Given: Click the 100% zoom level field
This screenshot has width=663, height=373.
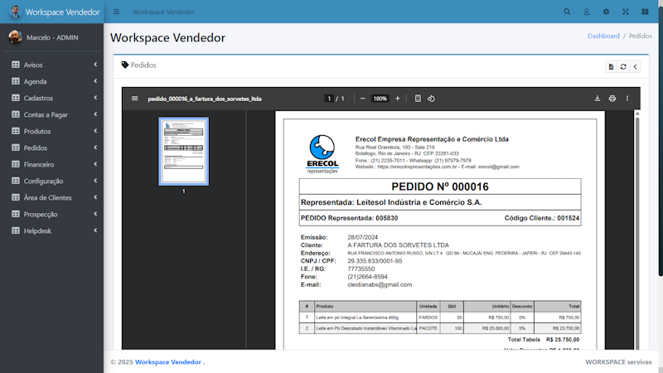Looking at the screenshot, I should pos(380,99).
